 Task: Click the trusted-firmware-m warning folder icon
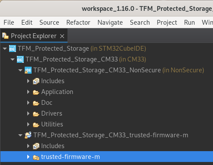coord(36,157)
